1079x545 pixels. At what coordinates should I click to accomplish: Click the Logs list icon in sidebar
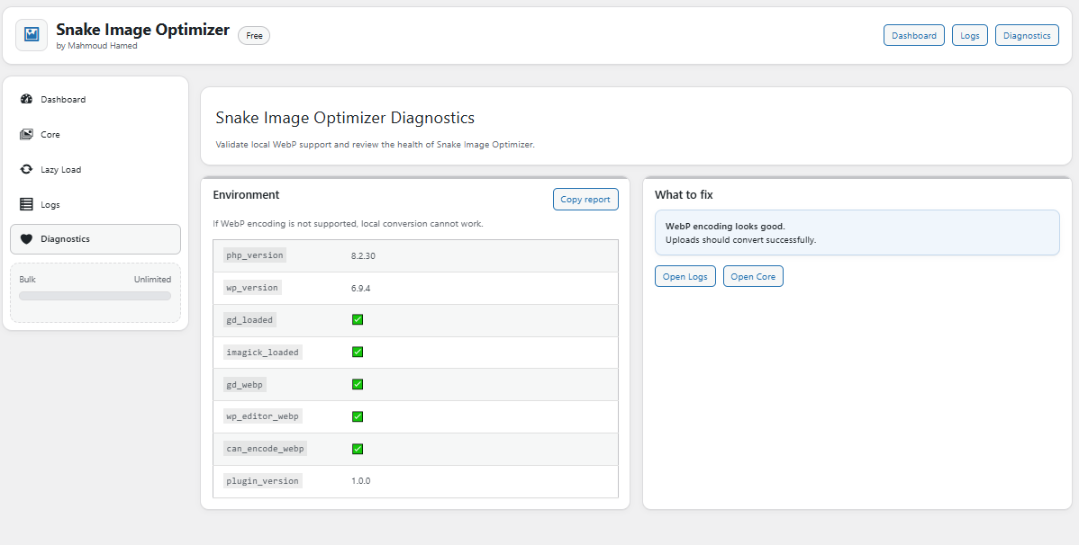[26, 204]
